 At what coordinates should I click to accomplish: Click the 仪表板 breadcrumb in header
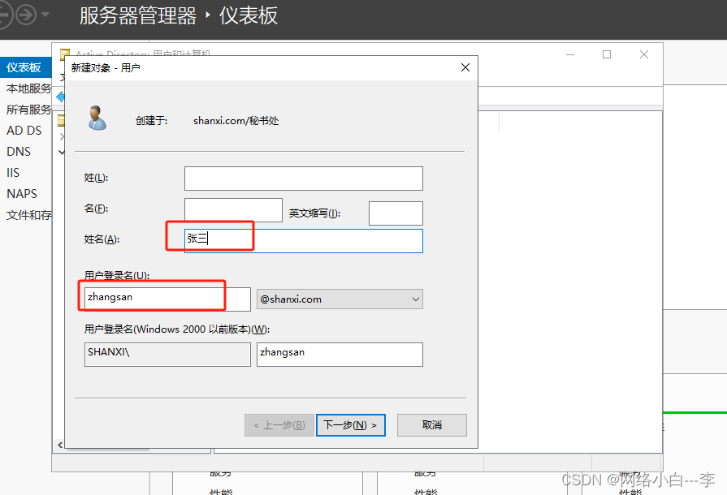[249, 15]
